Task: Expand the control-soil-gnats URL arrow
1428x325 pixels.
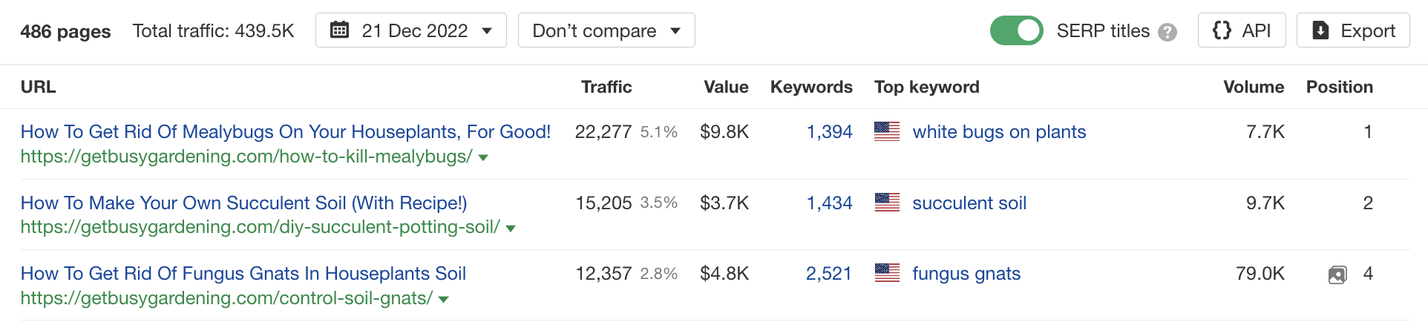Action: [x=444, y=299]
